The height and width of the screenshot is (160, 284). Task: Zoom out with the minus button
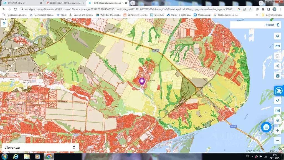(x=277, y=140)
